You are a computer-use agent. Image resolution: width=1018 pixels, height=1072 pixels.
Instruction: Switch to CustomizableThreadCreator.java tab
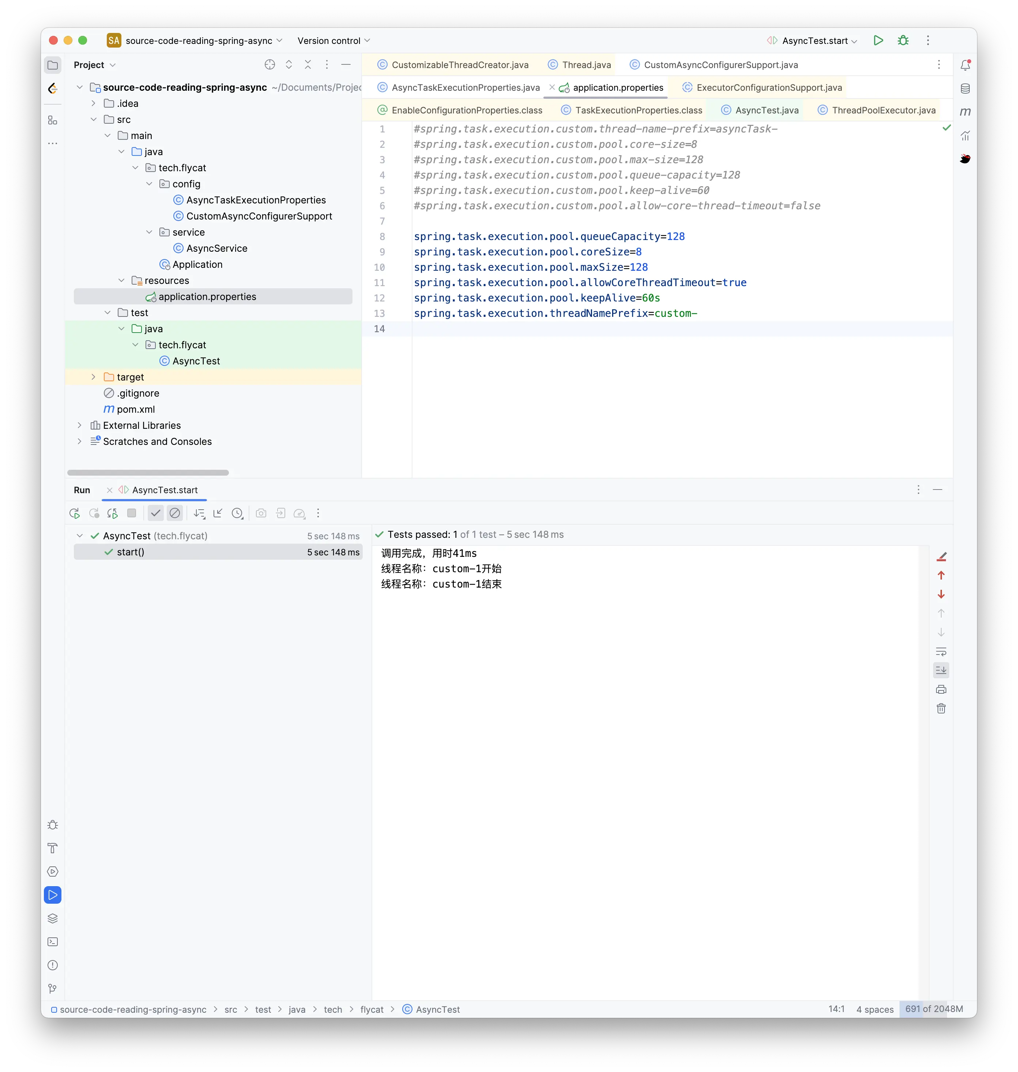click(x=453, y=65)
